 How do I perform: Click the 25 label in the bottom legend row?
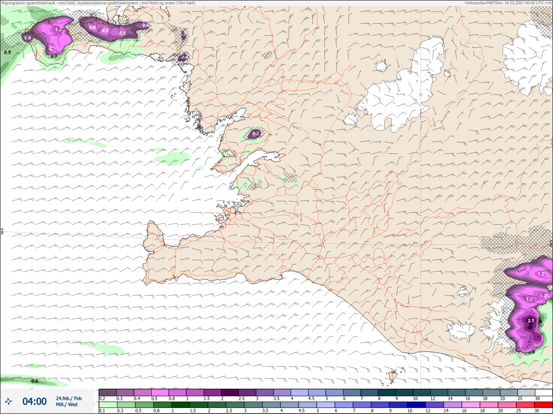click(519, 411)
